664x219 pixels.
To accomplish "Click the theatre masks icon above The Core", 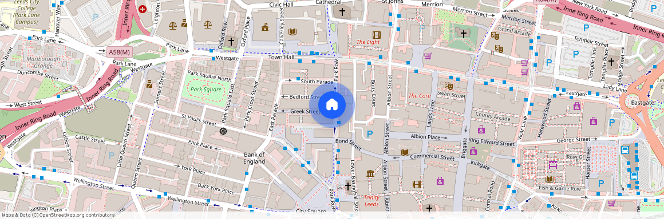I will click(x=448, y=86).
